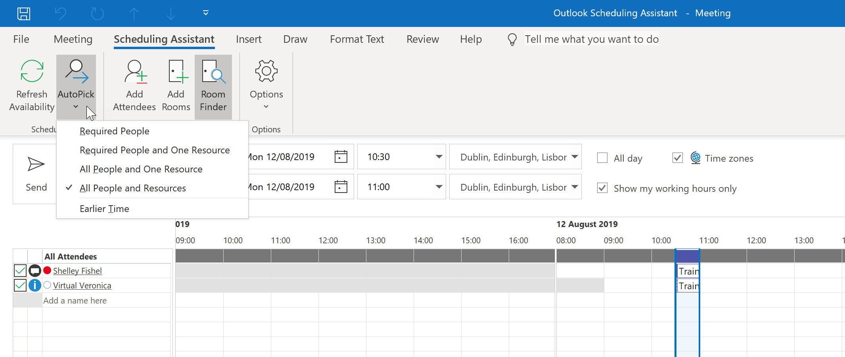Switch to Format Text tab

point(357,39)
